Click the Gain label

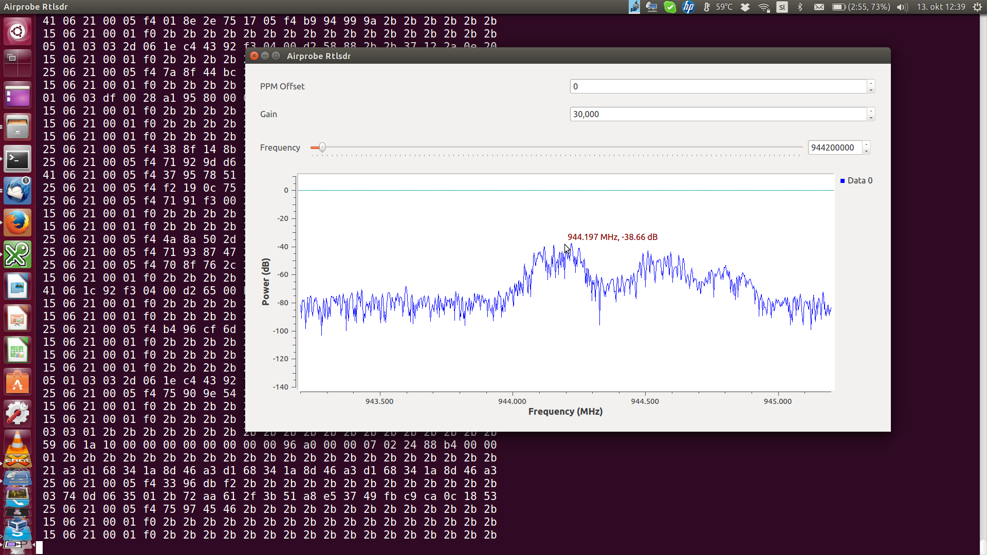point(268,114)
